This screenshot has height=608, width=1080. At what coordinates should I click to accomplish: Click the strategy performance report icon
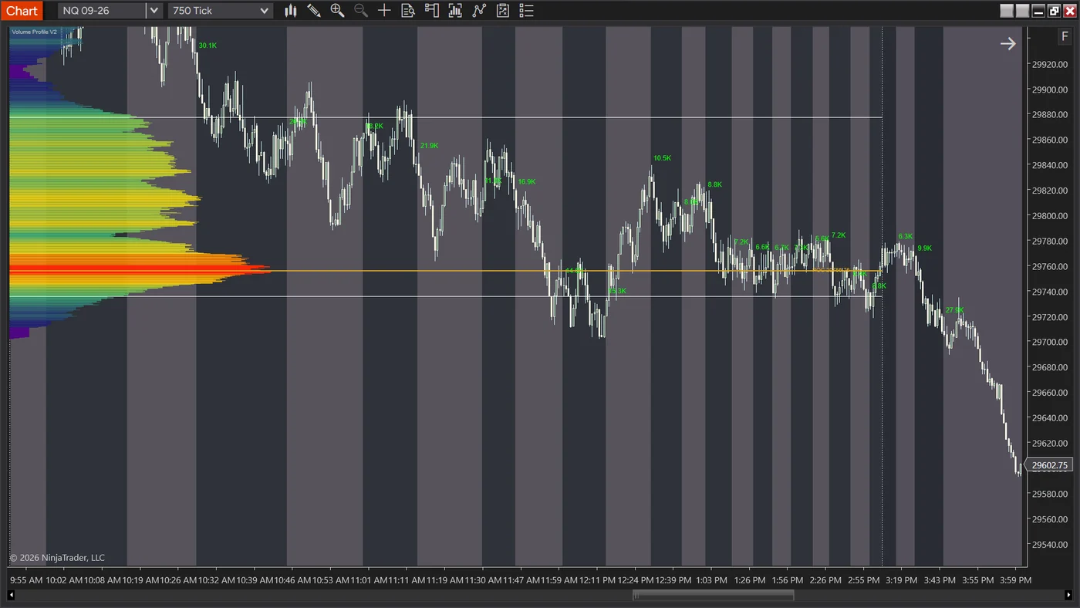[x=503, y=11]
